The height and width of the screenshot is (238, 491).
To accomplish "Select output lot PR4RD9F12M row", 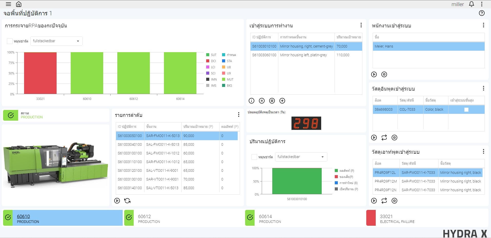I will 428,181.
